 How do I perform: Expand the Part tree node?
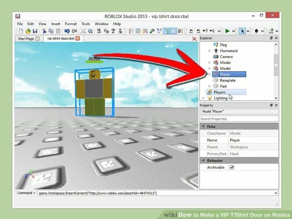[209, 86]
